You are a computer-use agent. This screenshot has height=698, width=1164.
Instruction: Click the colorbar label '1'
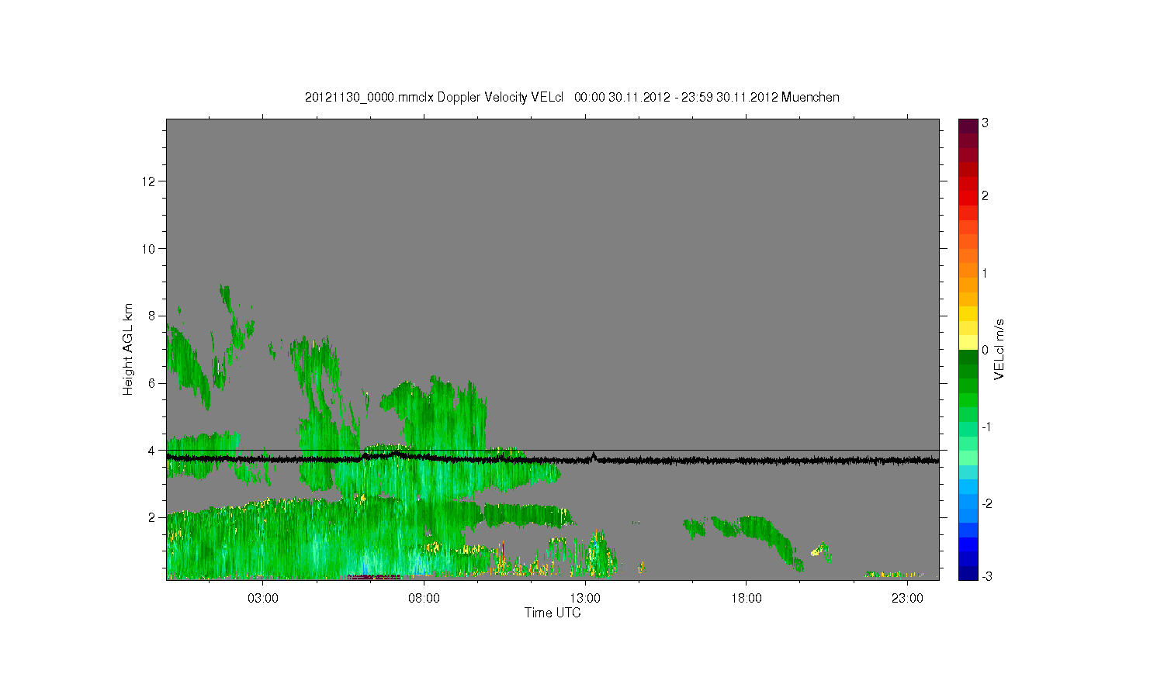985,274
